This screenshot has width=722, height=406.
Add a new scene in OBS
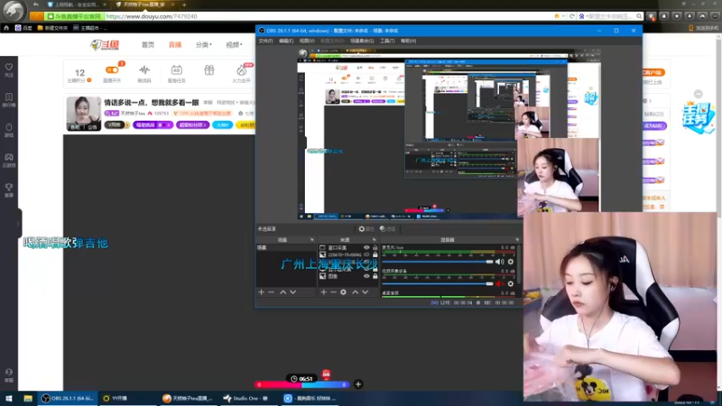coord(261,292)
